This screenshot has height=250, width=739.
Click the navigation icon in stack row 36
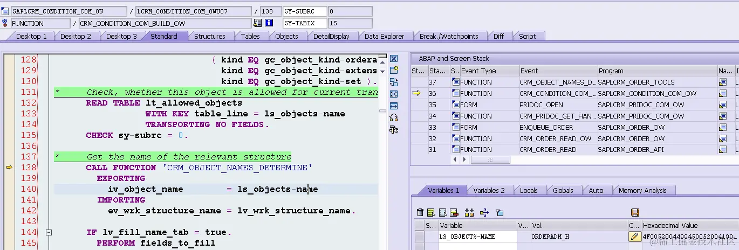tap(722, 94)
